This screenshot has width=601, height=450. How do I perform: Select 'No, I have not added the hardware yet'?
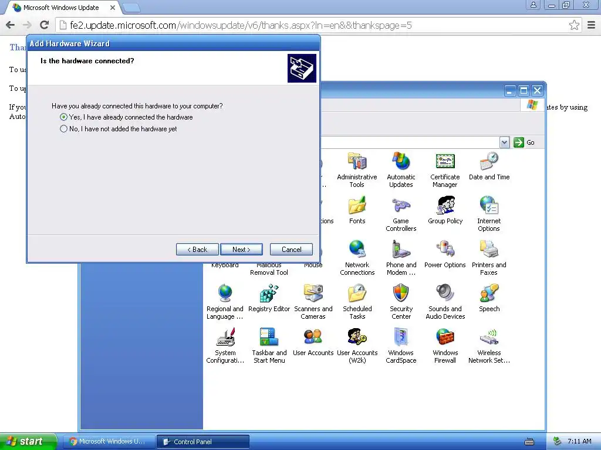click(63, 129)
